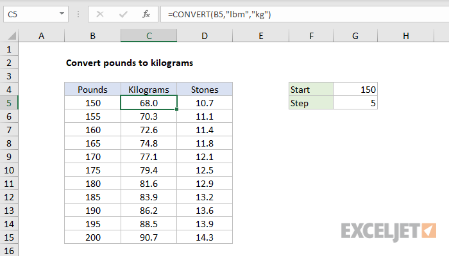Click the formula bar CONVERT formula text
This screenshot has width=449, height=256.
pyautogui.click(x=218, y=13)
